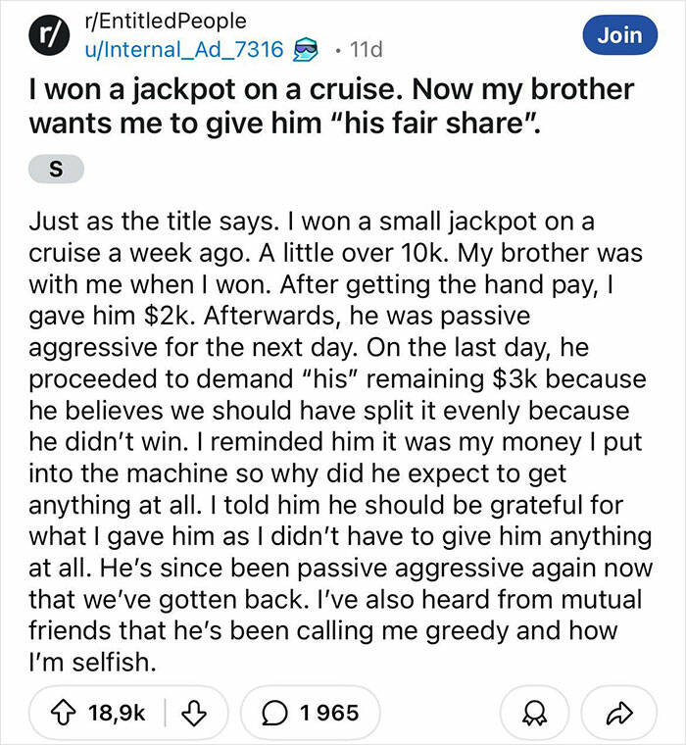
Task: Select the gray S flair tag
Action: coord(57,169)
